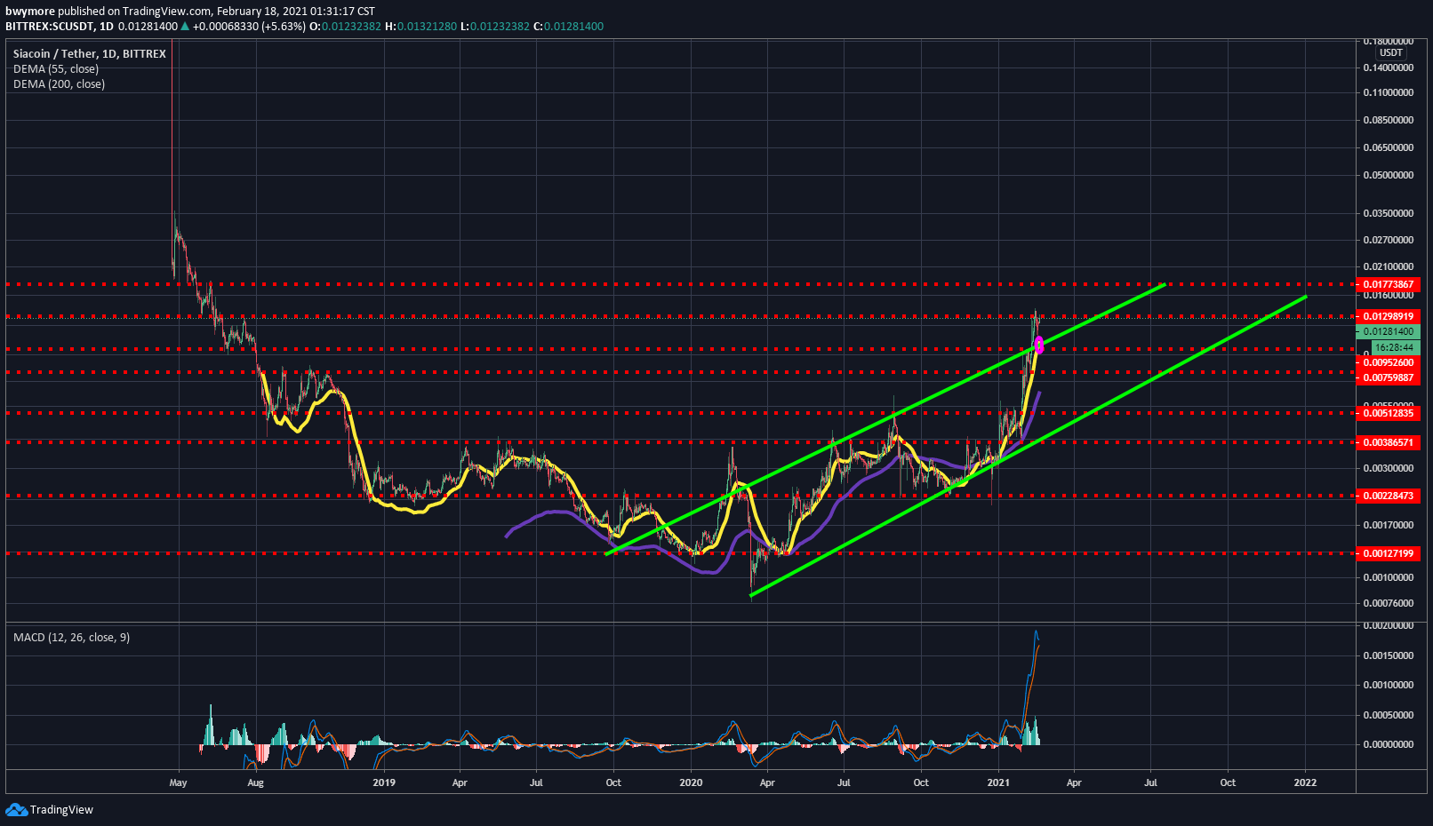1433x826 pixels.
Task: Click the current price 0.01281400 green label
Action: (1388, 331)
